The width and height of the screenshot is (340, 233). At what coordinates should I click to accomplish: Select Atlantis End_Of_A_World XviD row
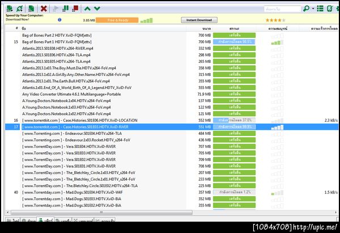(172, 88)
